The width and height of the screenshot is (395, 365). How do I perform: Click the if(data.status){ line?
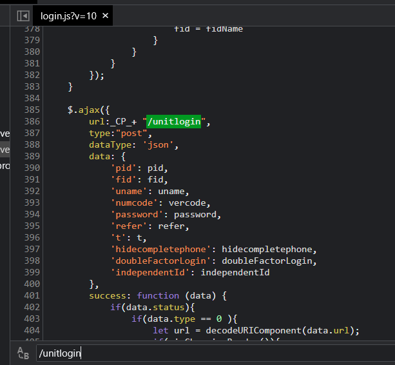pos(153,307)
